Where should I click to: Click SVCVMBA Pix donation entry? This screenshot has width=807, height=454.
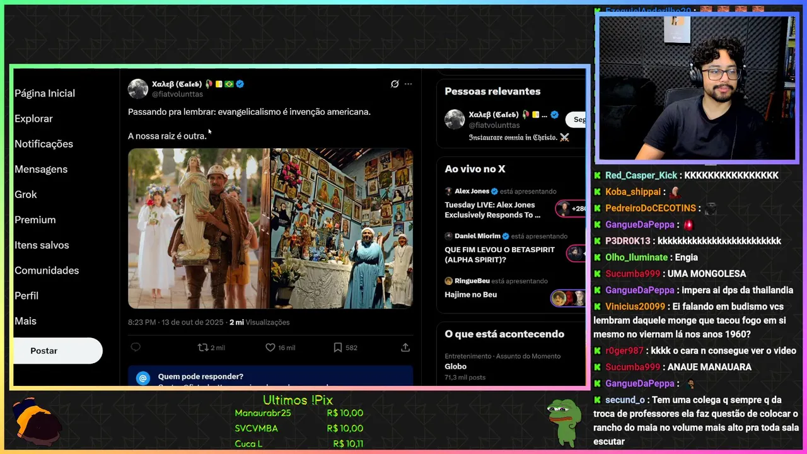pyautogui.click(x=299, y=428)
